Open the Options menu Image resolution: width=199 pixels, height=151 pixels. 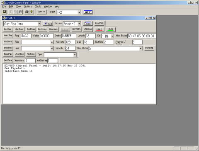pos(28,7)
